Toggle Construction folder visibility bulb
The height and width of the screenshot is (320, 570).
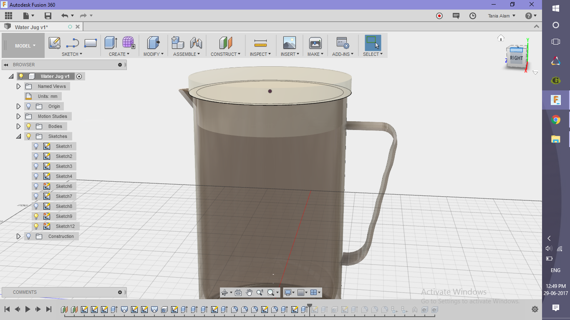28,236
